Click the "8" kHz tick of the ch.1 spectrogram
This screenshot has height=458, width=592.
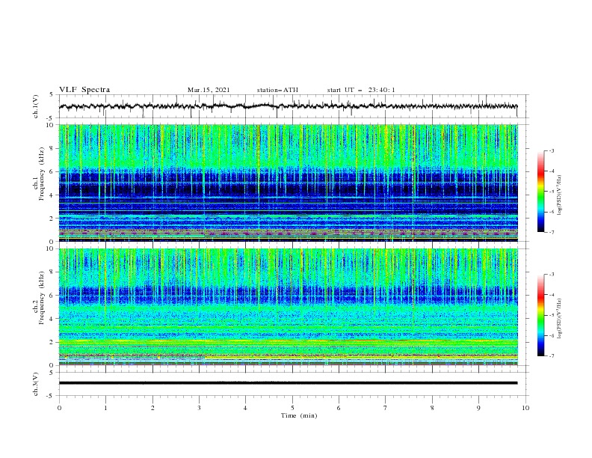53,148
